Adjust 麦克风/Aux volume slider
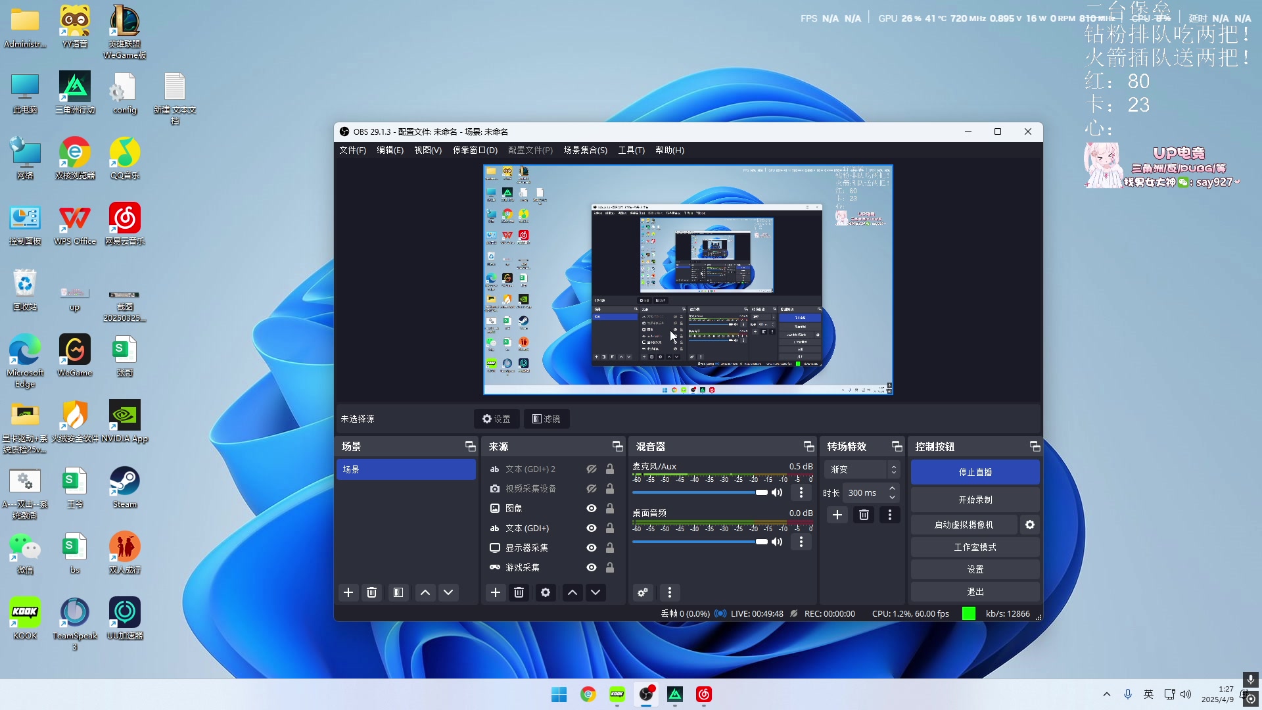Screen dimensions: 1262x710 (699, 492)
